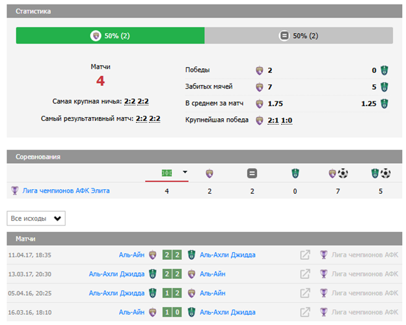406x325 pixels.
Task: Open the Все исходы dropdown
Action: (36, 218)
